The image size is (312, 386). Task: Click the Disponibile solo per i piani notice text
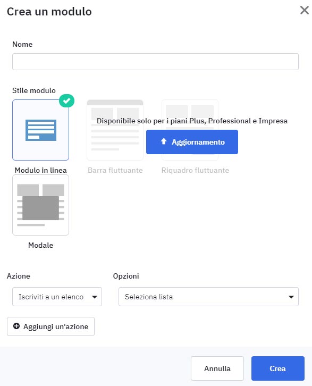coord(192,121)
